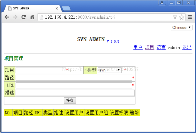The image size is (196, 133).
Task: Click the 项目管理 heading
Action: 14,59
